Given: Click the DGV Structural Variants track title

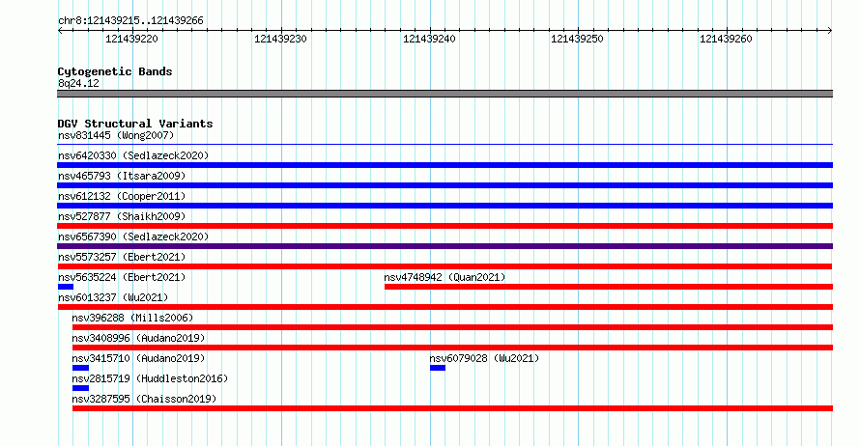Looking at the screenshot, I should [x=135, y=124].
